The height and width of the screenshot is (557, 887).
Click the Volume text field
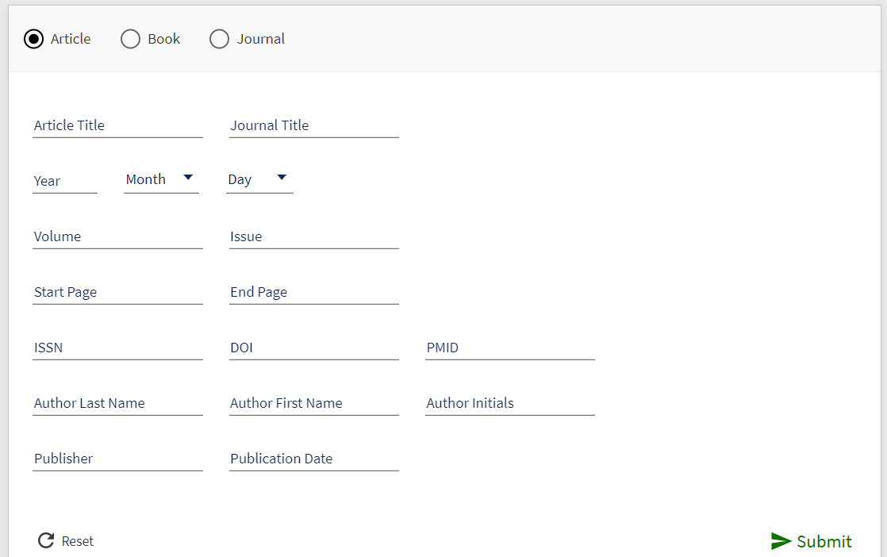coord(117,236)
